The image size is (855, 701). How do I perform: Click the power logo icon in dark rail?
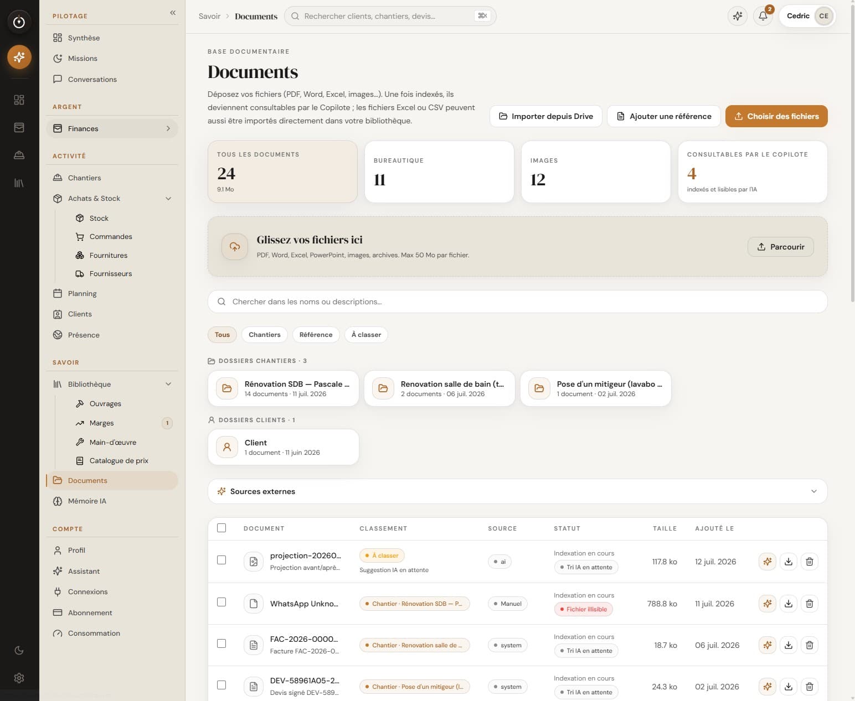[x=19, y=22]
